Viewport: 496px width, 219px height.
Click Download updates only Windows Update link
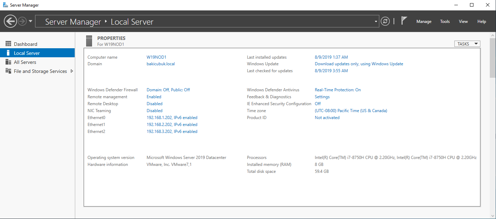click(359, 64)
